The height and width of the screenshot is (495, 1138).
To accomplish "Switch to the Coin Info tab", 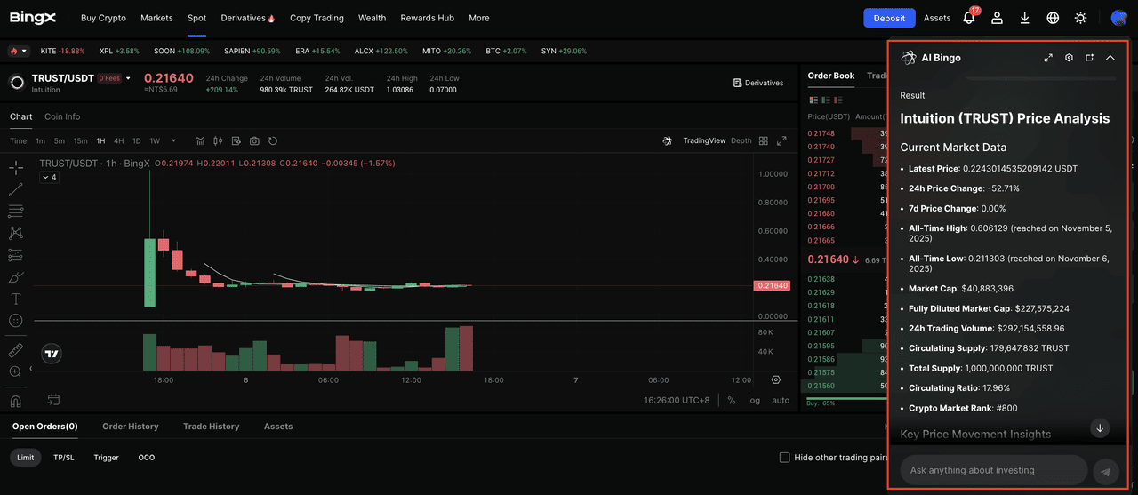I will tap(62, 116).
